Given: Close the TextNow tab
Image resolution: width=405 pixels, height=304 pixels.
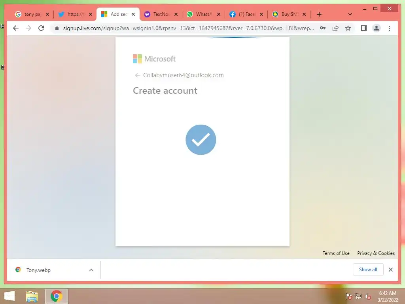Looking at the screenshot, I should click(x=176, y=14).
